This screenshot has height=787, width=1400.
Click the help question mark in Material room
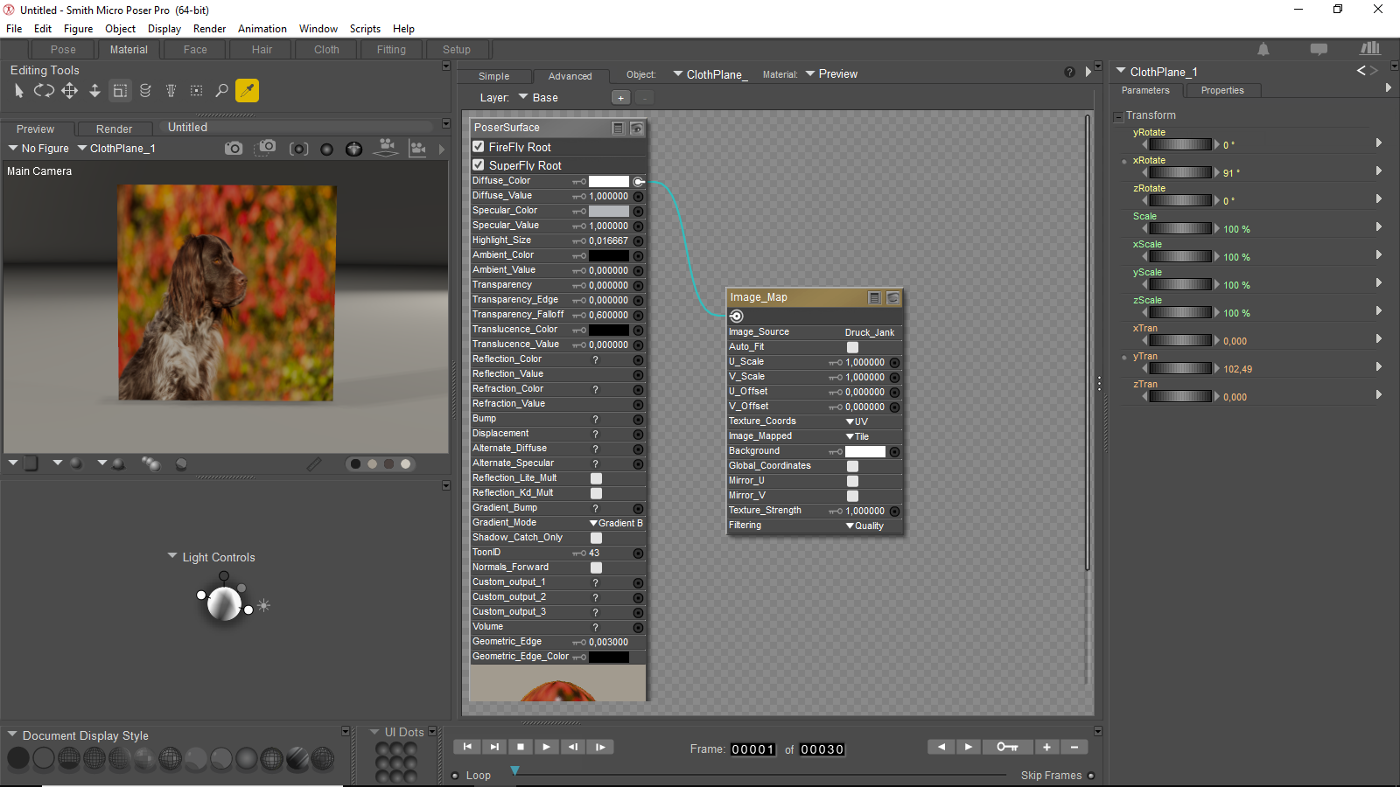[x=1069, y=73]
